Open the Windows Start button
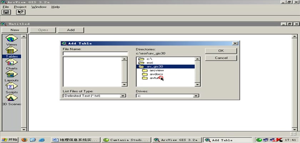Screen dimensions: 300x143 (x=9, y=140)
